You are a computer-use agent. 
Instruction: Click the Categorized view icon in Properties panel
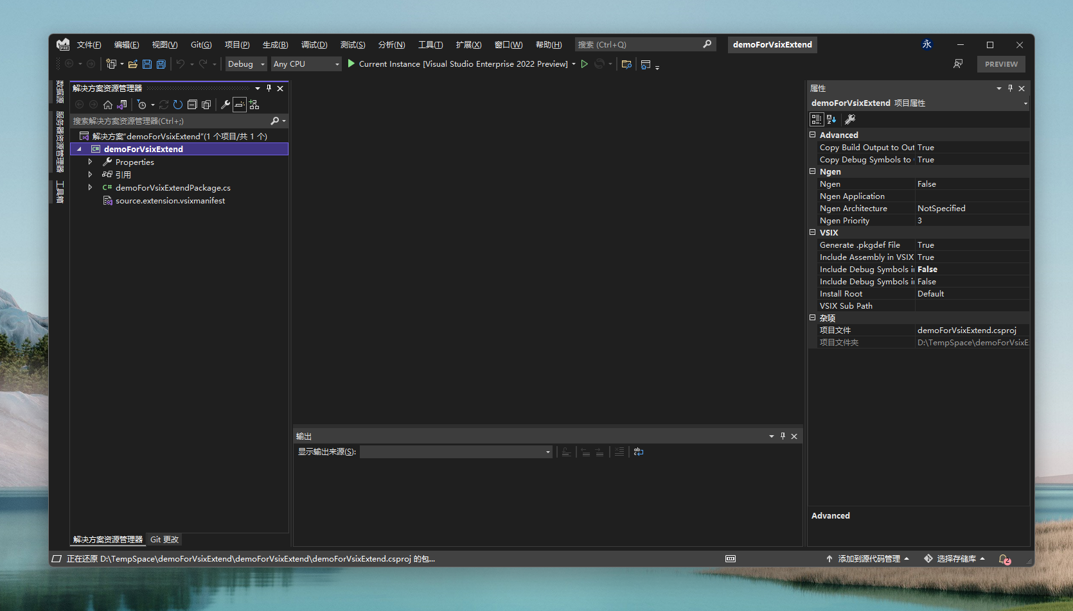[817, 119]
